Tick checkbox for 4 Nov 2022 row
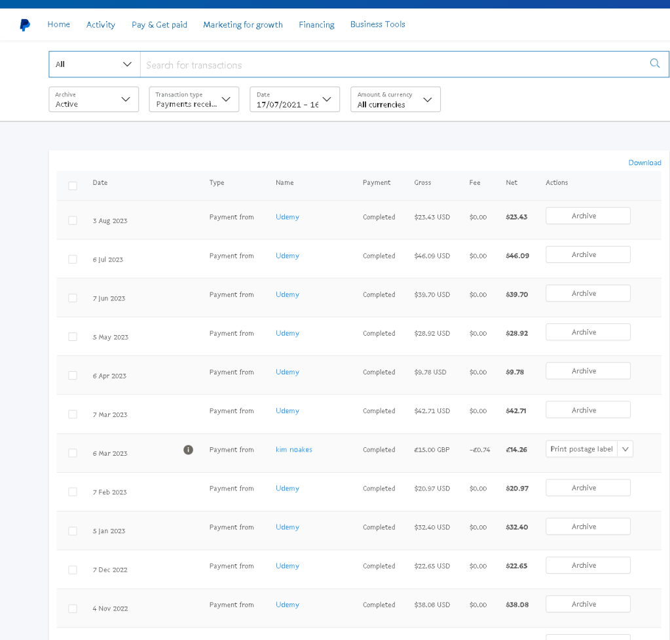The image size is (670, 640). pyautogui.click(x=73, y=609)
